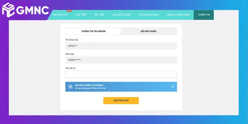Open Lịch Sử Cá Cược tab
The width and height of the screenshot is (248, 124).
pos(121,15)
